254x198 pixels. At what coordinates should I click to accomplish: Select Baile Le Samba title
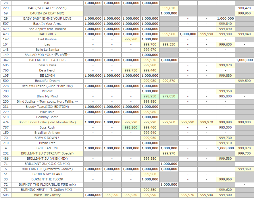point(47,50)
